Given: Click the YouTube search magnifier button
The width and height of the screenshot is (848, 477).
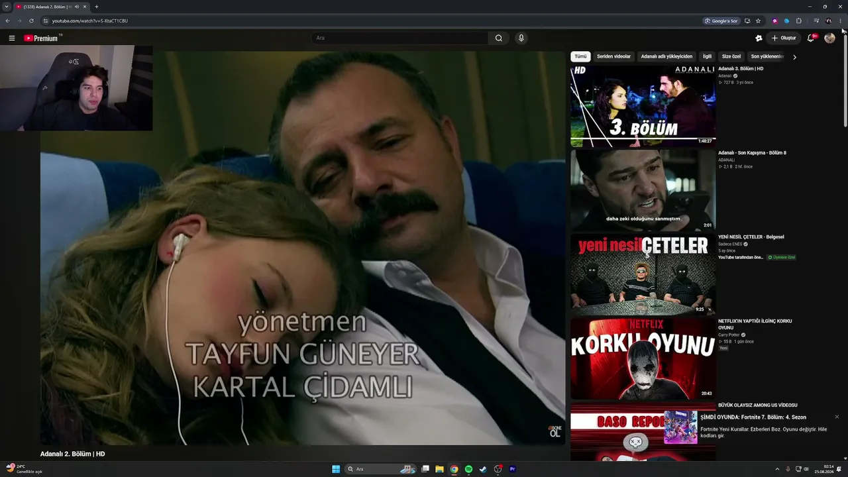Looking at the screenshot, I should point(499,38).
